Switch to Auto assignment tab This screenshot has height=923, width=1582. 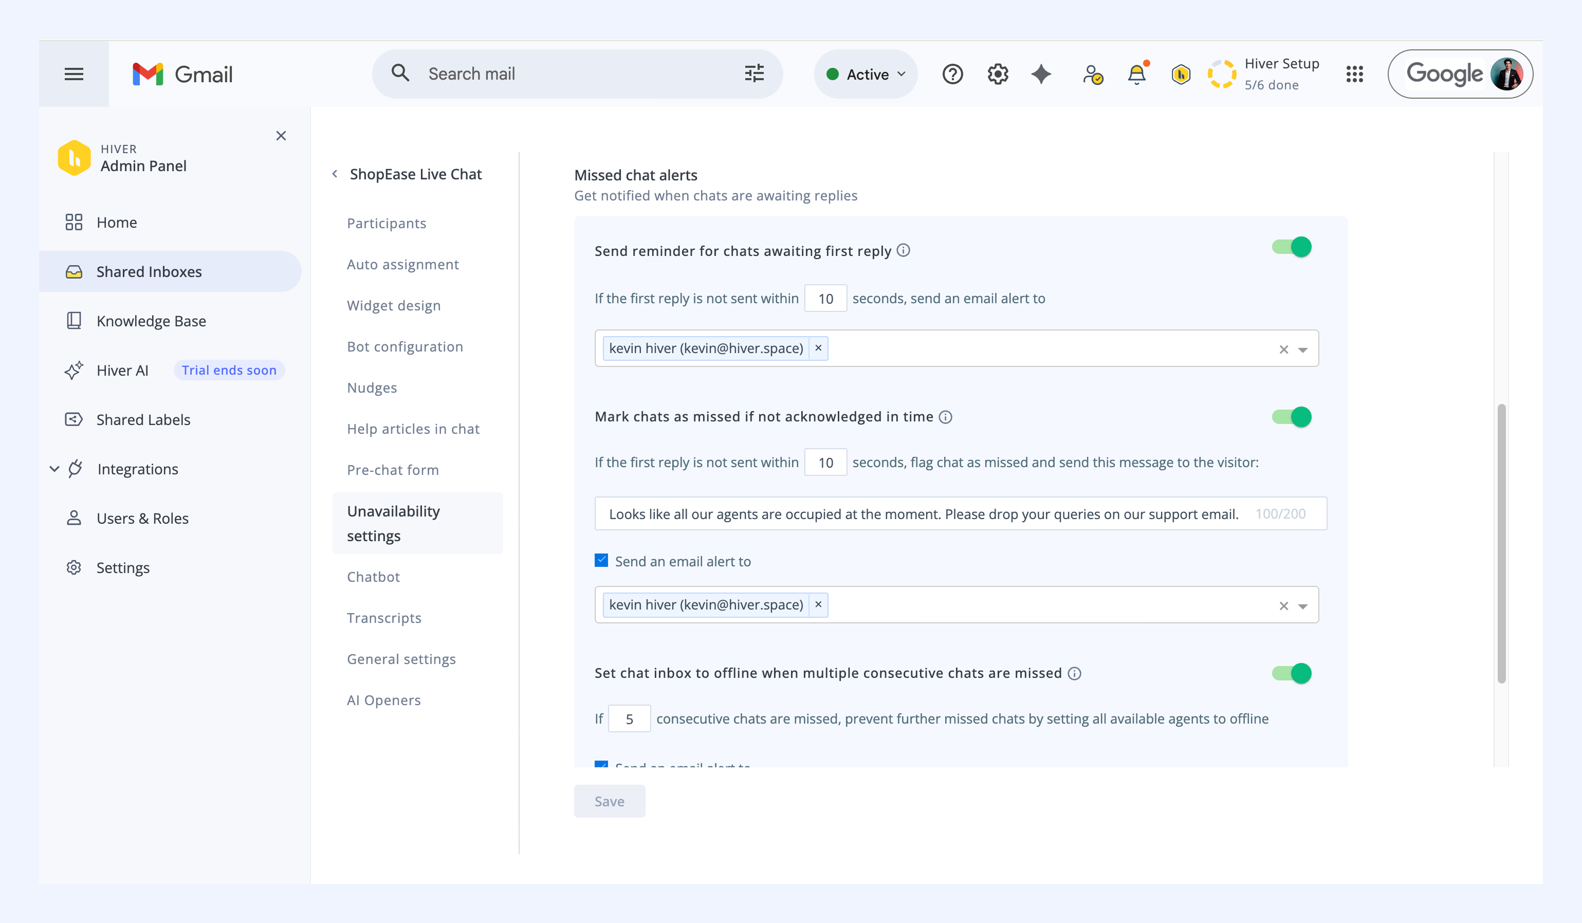point(402,264)
